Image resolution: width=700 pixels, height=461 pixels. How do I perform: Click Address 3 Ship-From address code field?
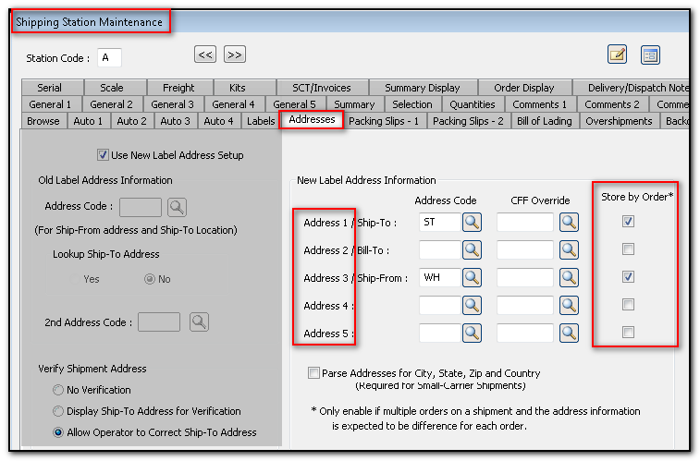coord(438,277)
